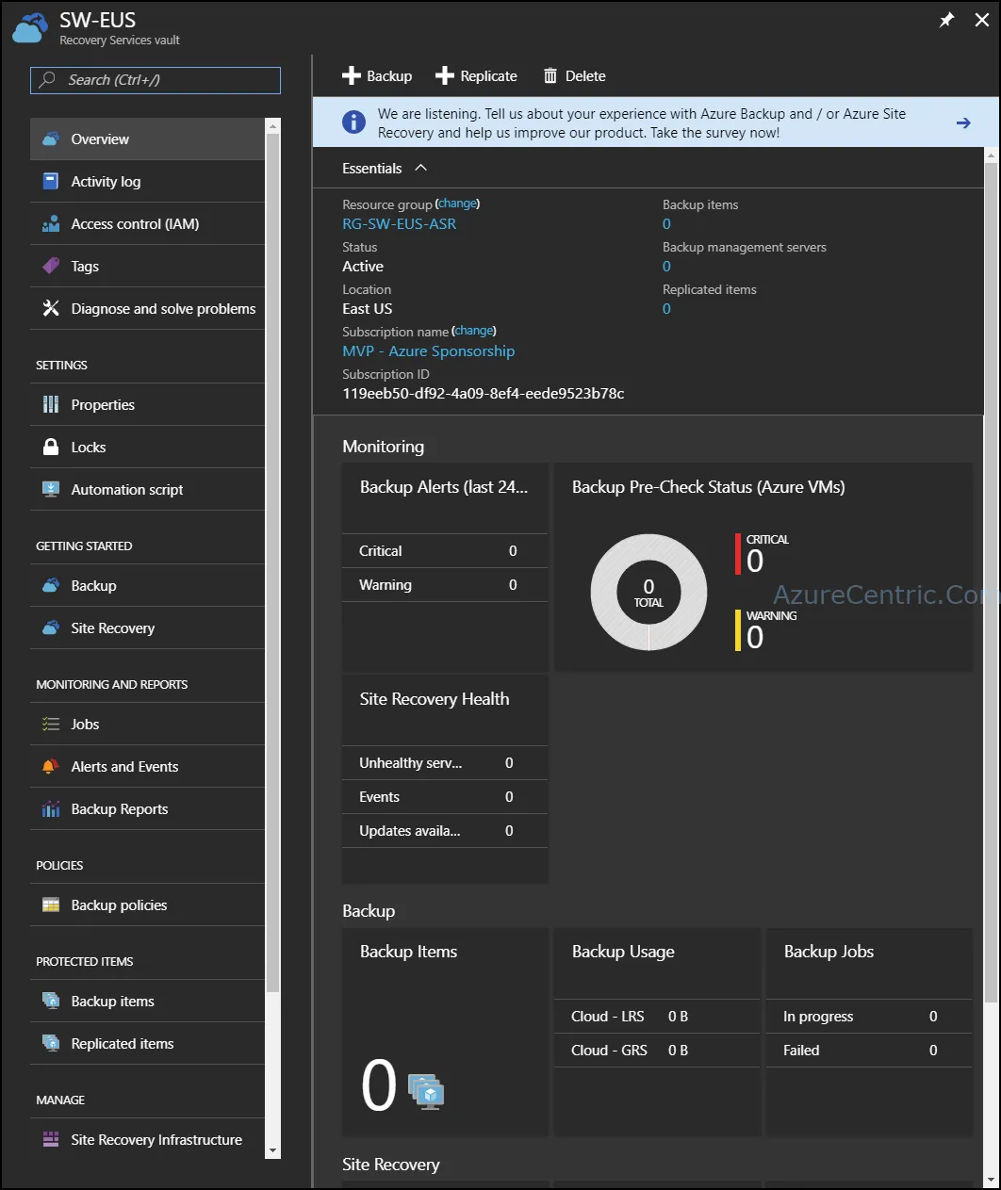The height and width of the screenshot is (1190, 1001).
Task: Click the In progress row in Backup Jobs
Action: pyautogui.click(x=869, y=1016)
